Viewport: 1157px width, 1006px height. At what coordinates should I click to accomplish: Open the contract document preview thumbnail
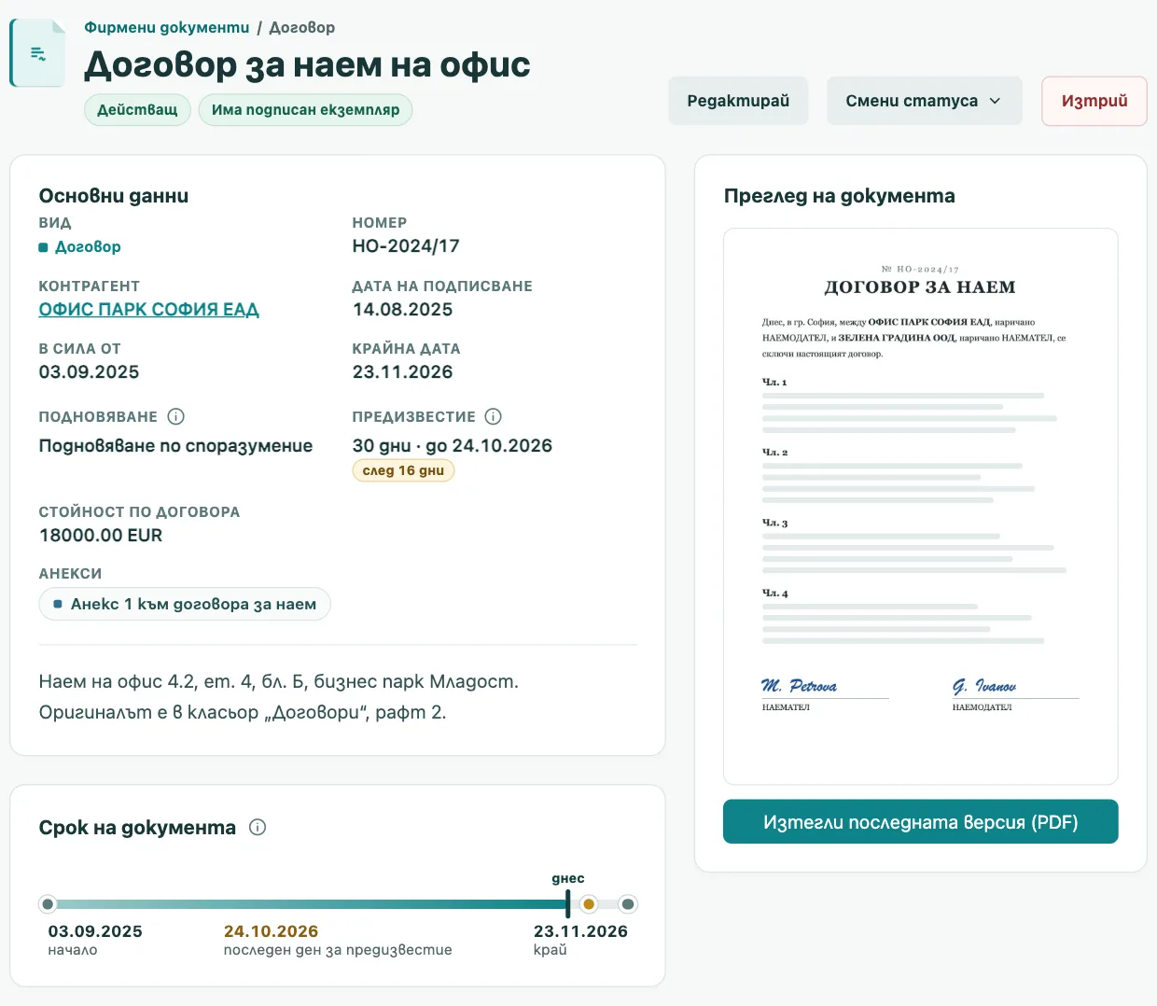point(920,506)
